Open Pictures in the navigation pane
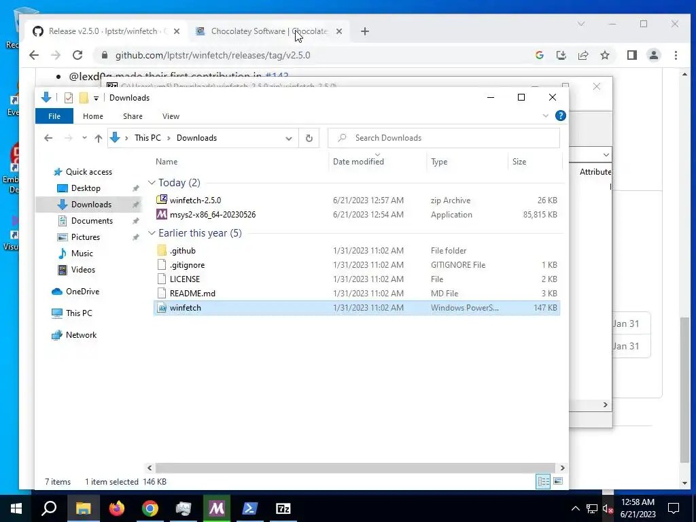Screen dimensions: 696x522 (x=85, y=237)
